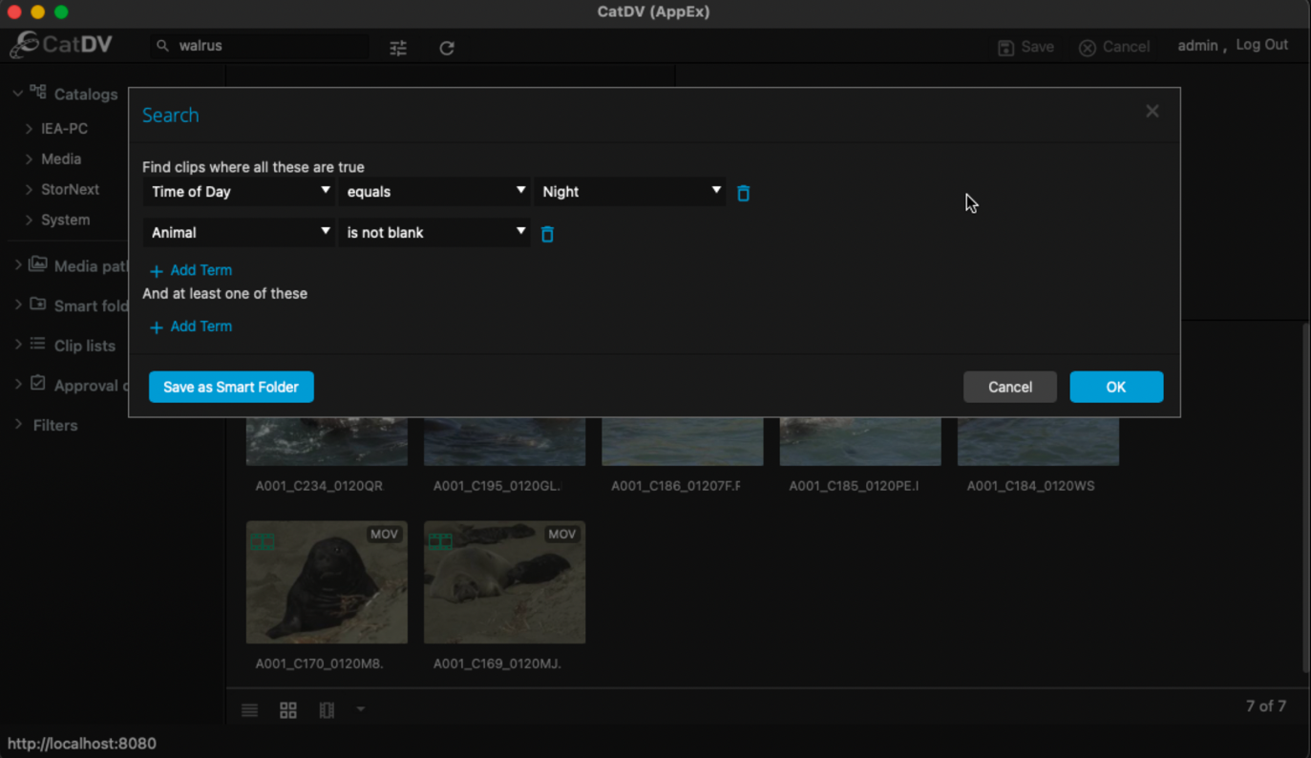Expand the Clip lists section
The image size is (1311, 758).
(x=17, y=345)
